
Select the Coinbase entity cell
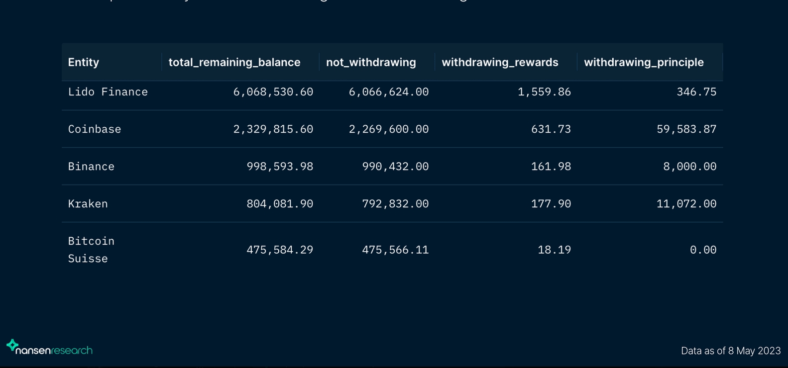tap(95, 129)
